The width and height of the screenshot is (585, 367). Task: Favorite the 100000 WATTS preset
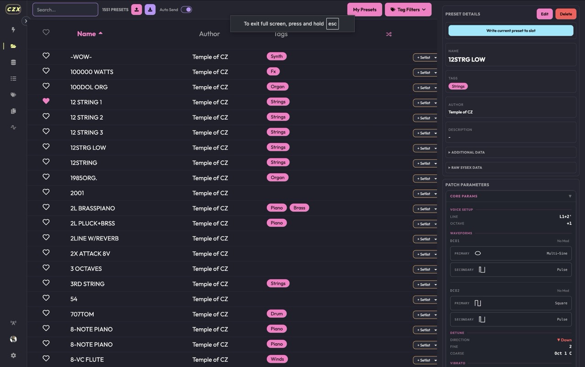click(x=46, y=71)
